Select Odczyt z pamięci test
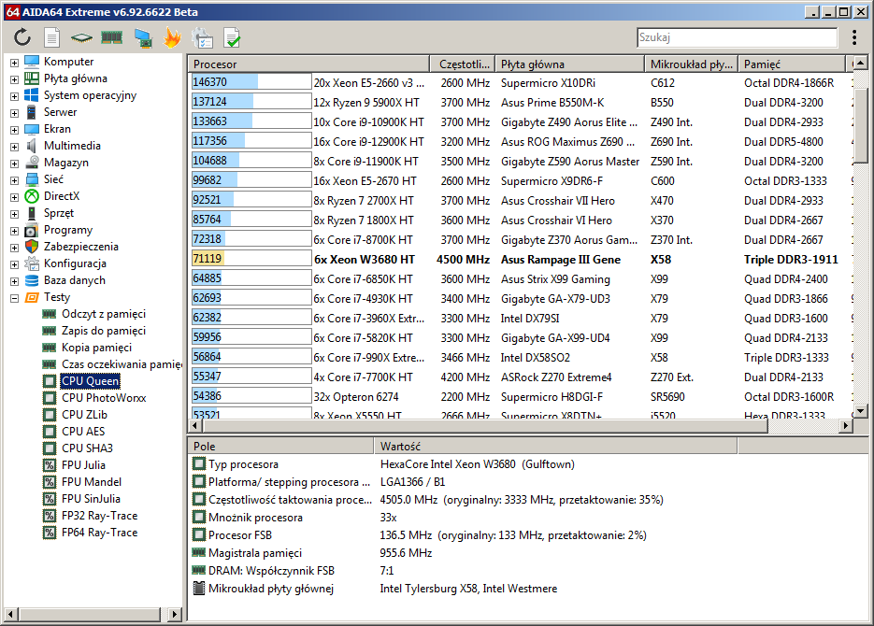874x626 pixels. [103, 314]
